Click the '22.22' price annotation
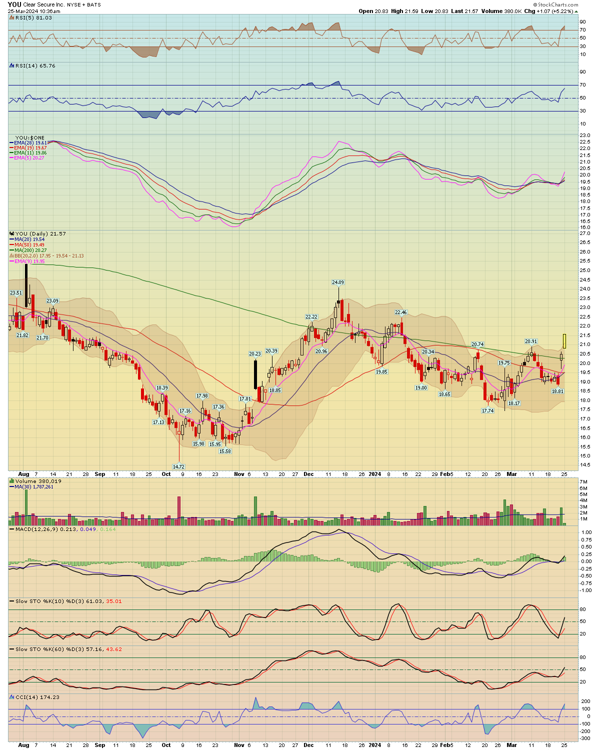This screenshot has height=750, width=600. coord(311,317)
